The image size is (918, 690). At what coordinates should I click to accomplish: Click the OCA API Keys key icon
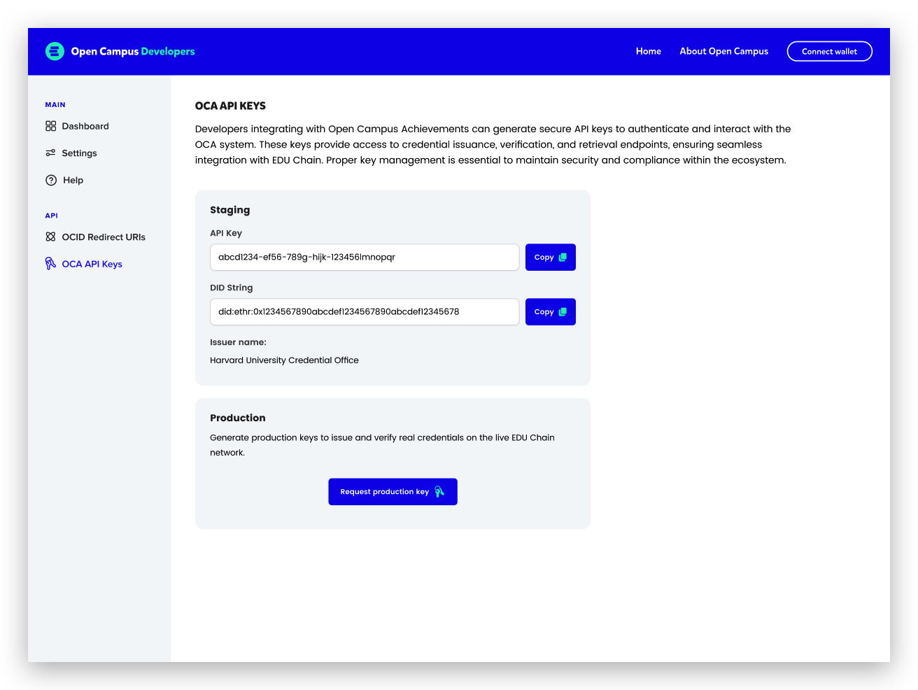click(50, 263)
